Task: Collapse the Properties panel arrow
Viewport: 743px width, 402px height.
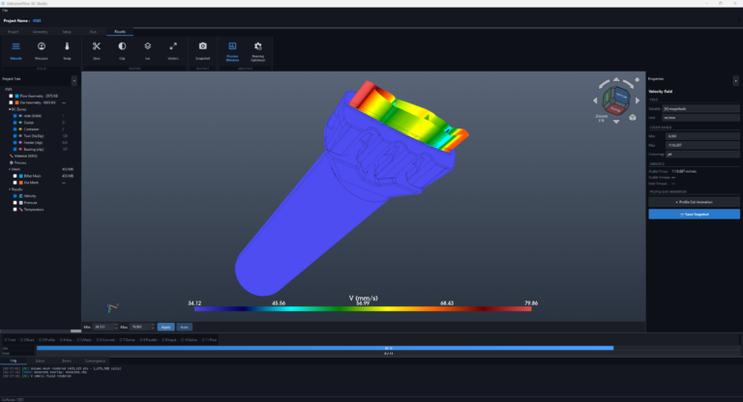Action: point(735,80)
